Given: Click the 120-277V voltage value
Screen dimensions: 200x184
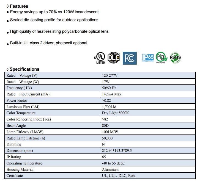Looking at the screenshot, I should click(x=109, y=76).
